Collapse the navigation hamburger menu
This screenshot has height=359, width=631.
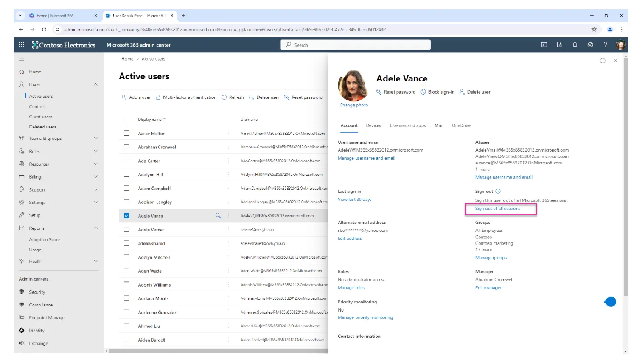pos(22,59)
